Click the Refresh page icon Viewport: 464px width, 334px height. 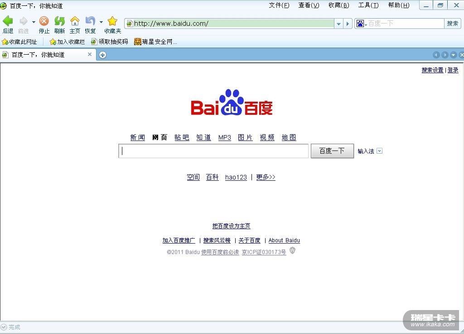tap(59, 21)
